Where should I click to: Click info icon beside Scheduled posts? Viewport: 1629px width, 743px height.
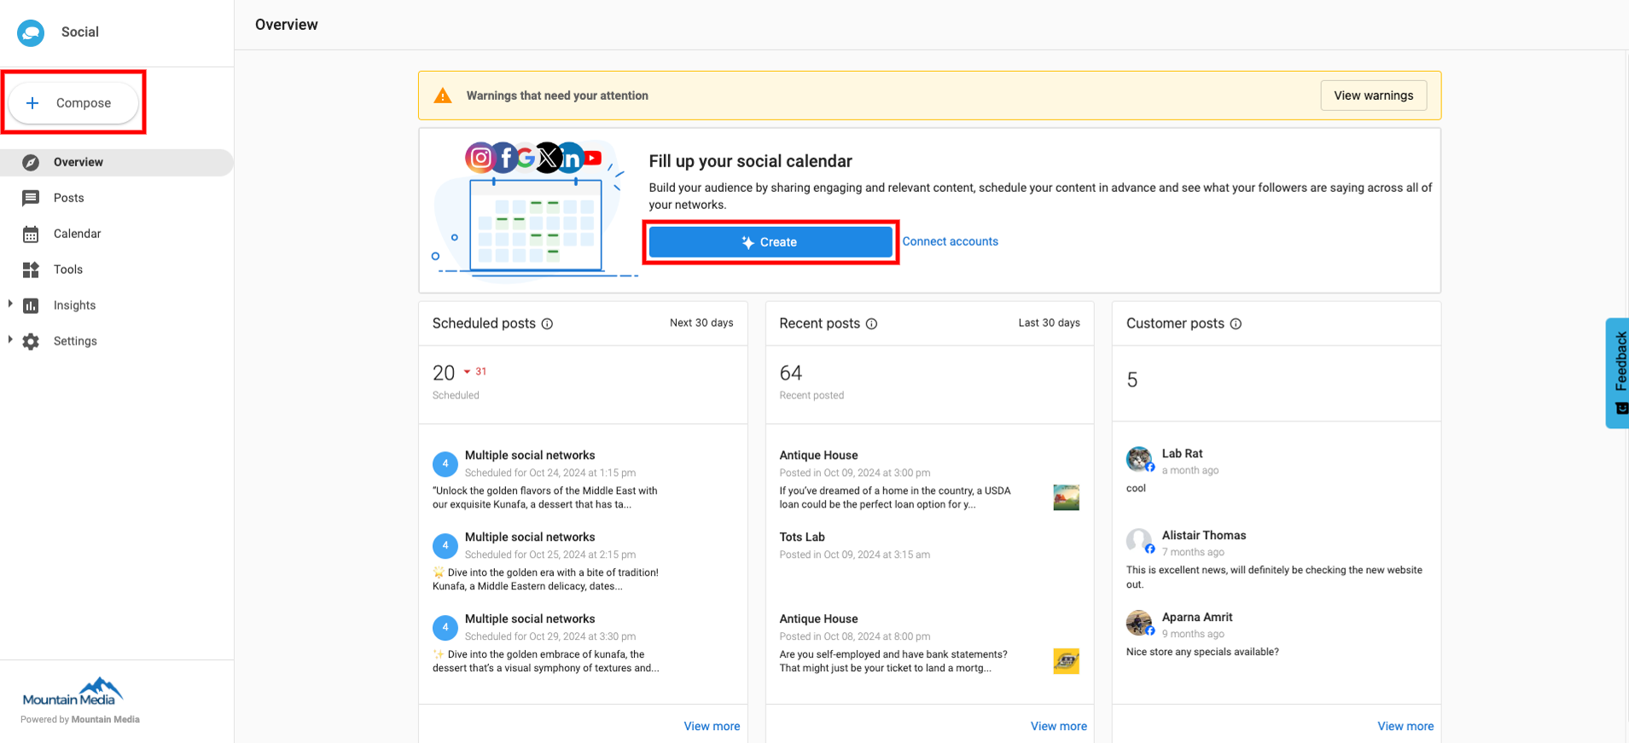coord(547,324)
